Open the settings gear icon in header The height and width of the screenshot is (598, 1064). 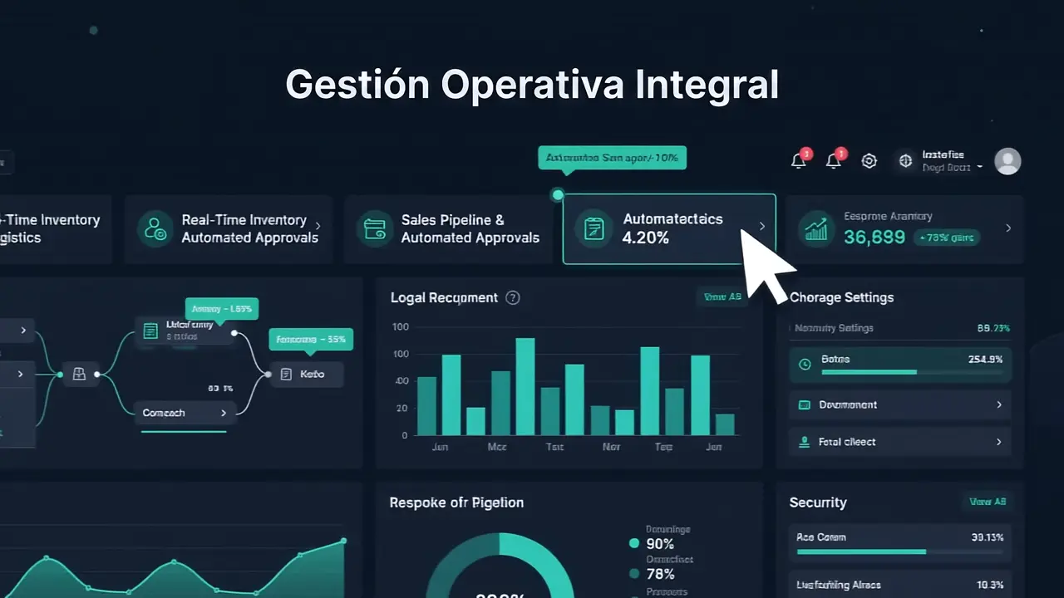pyautogui.click(x=869, y=161)
